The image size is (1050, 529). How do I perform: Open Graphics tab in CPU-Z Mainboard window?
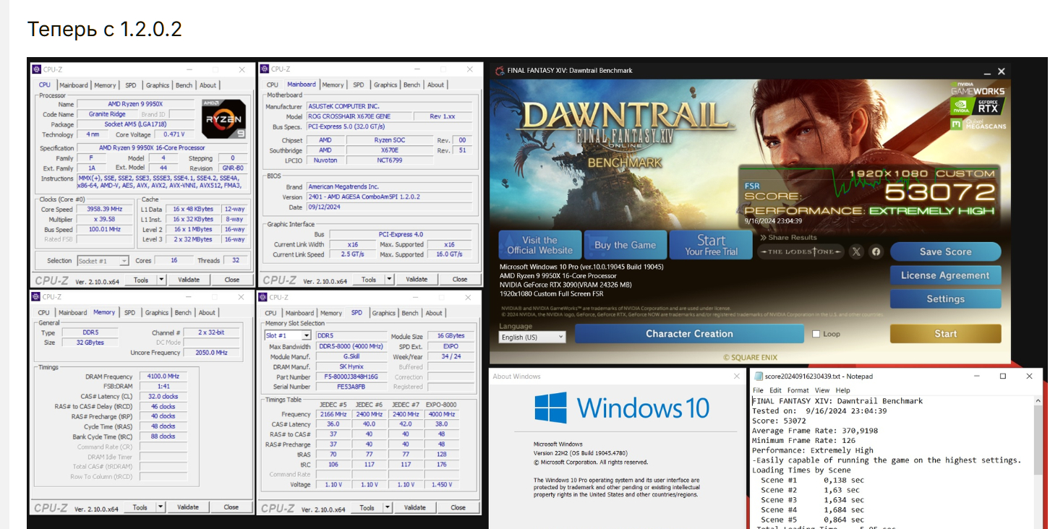[385, 85]
